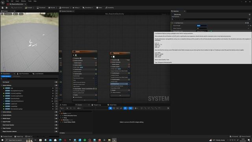252x142 pixels.
Task: Add a parameter to System Attributes category
Action: [x=56, y=85]
